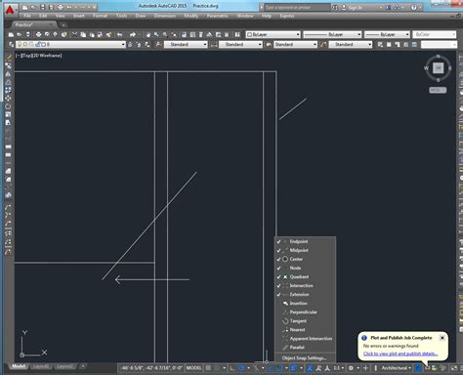
Task: Select the Scale tool
Action: (x=8, y=114)
